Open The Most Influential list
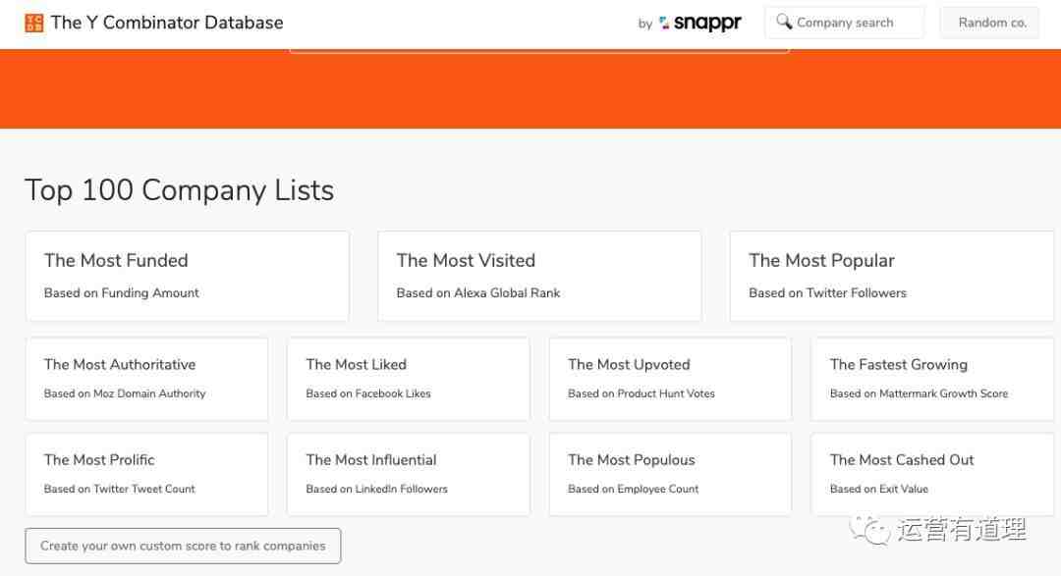The width and height of the screenshot is (1061, 576). [408, 474]
